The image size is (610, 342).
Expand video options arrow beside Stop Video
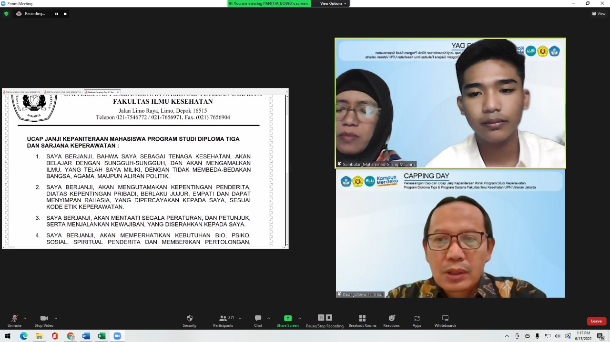[56, 318]
